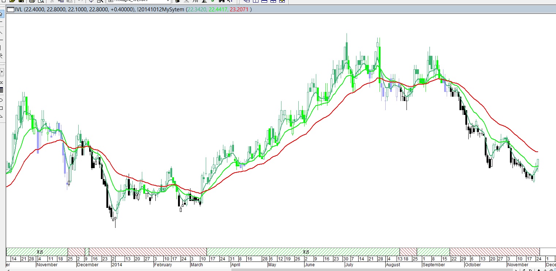Click the April label on the date axis
This screenshot has height=271, width=556.
[236, 265]
